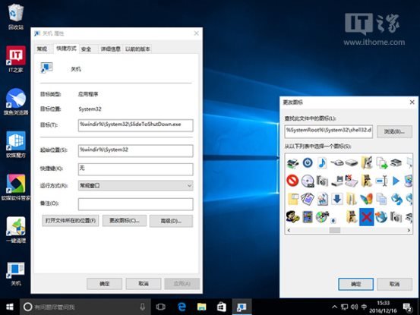Select the red prohibited circle icon
420x315 pixels.
pyautogui.click(x=292, y=181)
